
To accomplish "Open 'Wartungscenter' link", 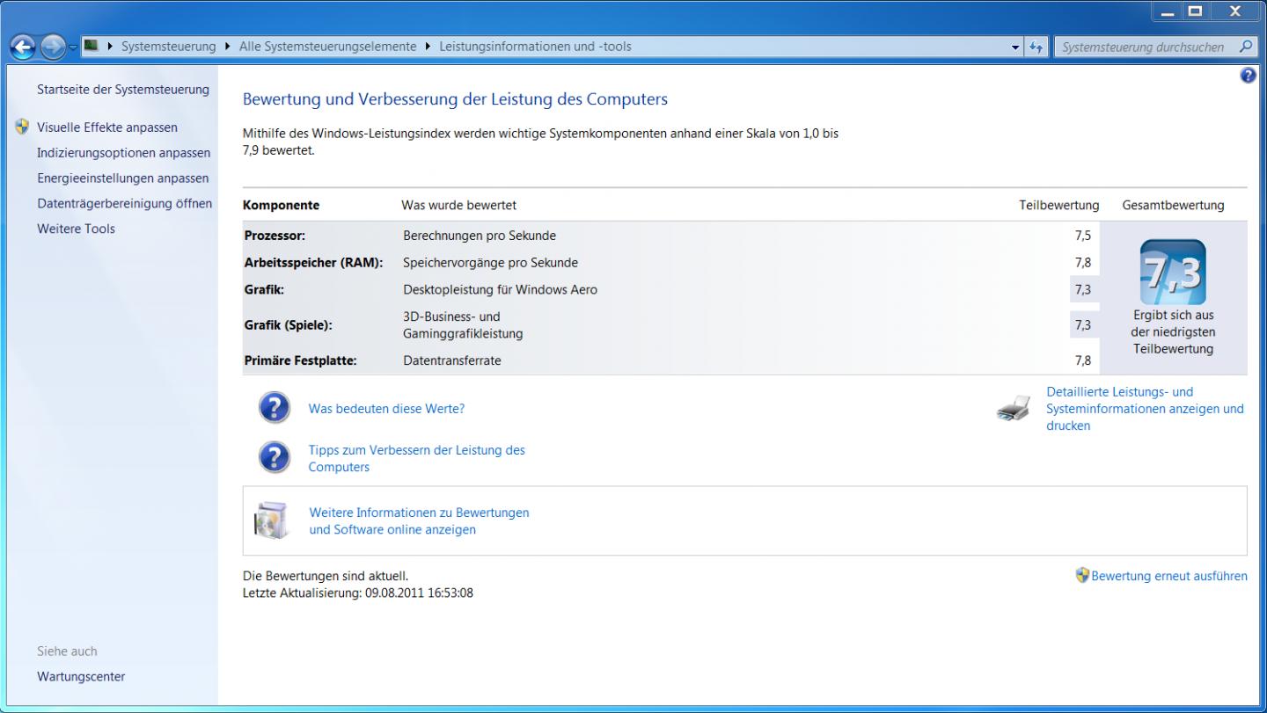I will point(81,677).
